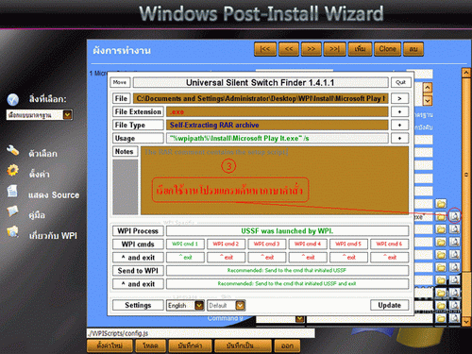
Task: Send usage to WPI cmd 4
Action: 308,244
